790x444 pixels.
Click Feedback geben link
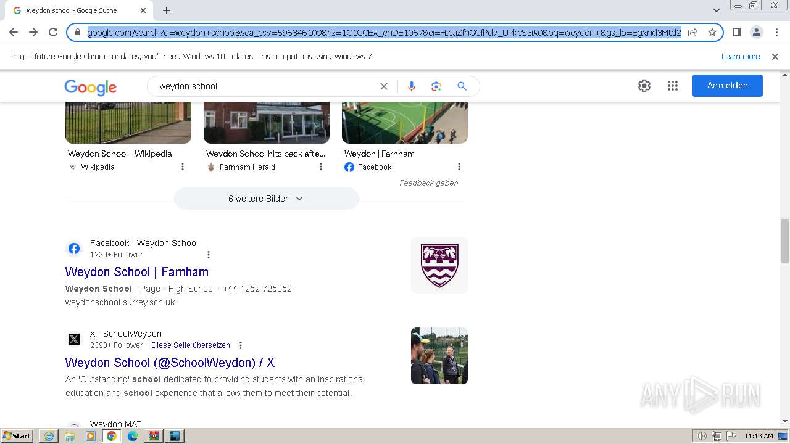click(429, 183)
